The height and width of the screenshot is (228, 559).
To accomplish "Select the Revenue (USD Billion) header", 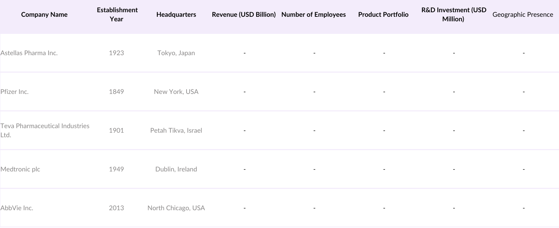I will pos(244,15).
